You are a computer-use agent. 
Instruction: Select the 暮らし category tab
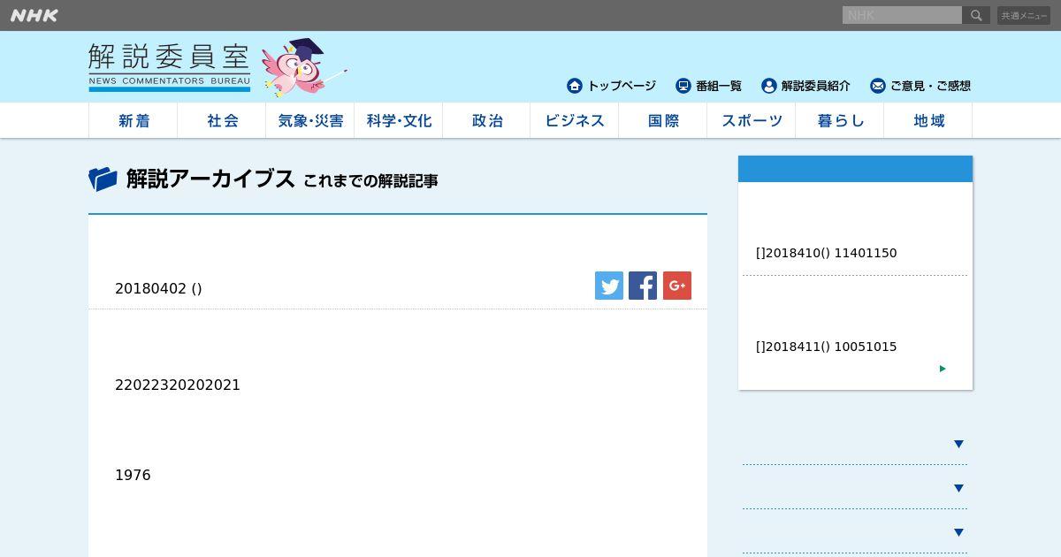pyautogui.click(x=840, y=120)
